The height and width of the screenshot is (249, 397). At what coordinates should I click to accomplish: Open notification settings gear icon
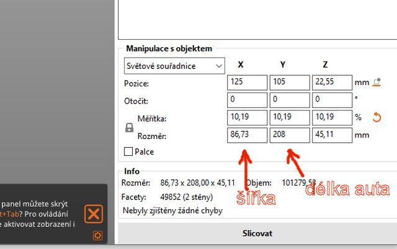(97, 235)
